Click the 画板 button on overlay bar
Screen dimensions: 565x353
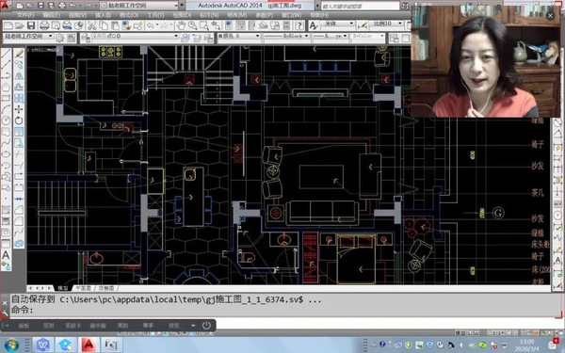click(x=24, y=326)
